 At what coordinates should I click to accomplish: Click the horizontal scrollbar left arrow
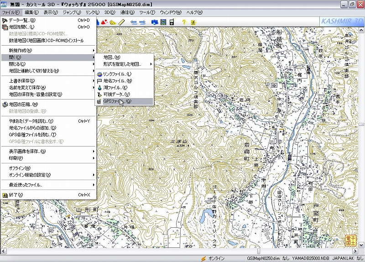tap(3, 251)
